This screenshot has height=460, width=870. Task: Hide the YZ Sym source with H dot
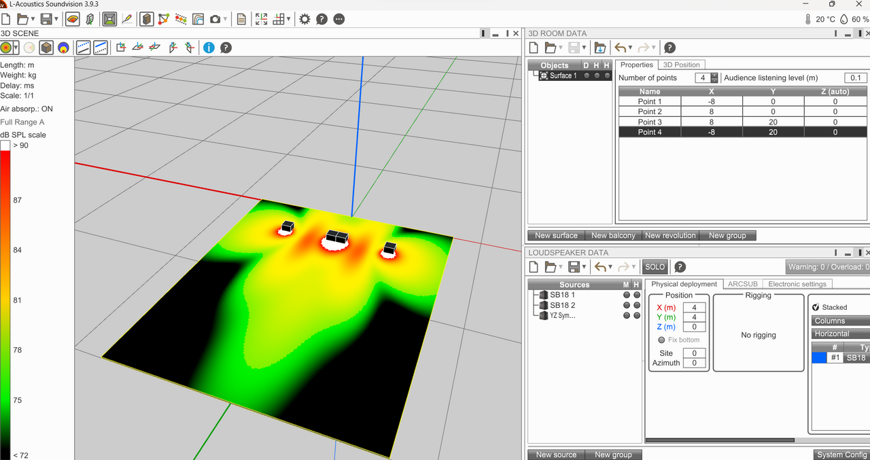[x=637, y=315]
